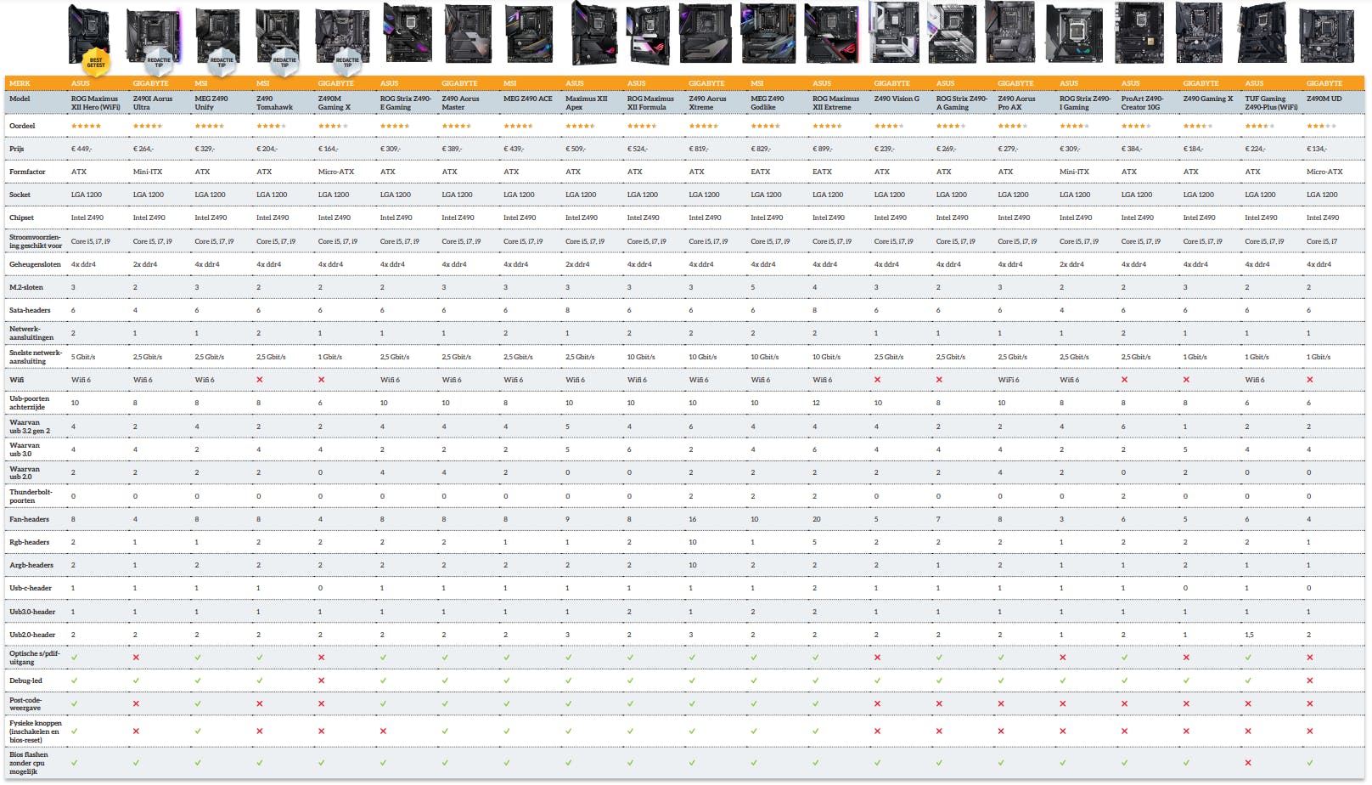Click the Wifi red cross for ProArt Z490-Creator 10G
Image resolution: width=1372 pixels, height=785 pixels.
pos(1125,380)
